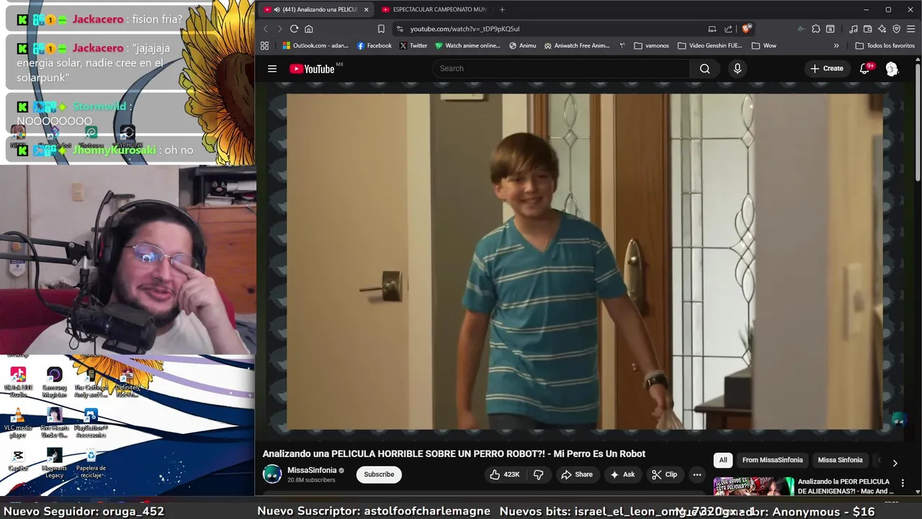
Task: Show more bookmarks with the double chevron
Action: pos(836,45)
